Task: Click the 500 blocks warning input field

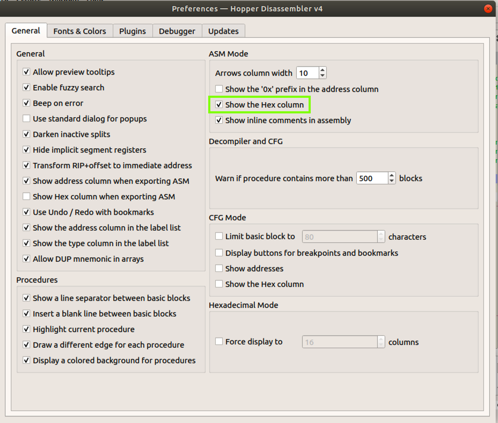Action: [371, 178]
